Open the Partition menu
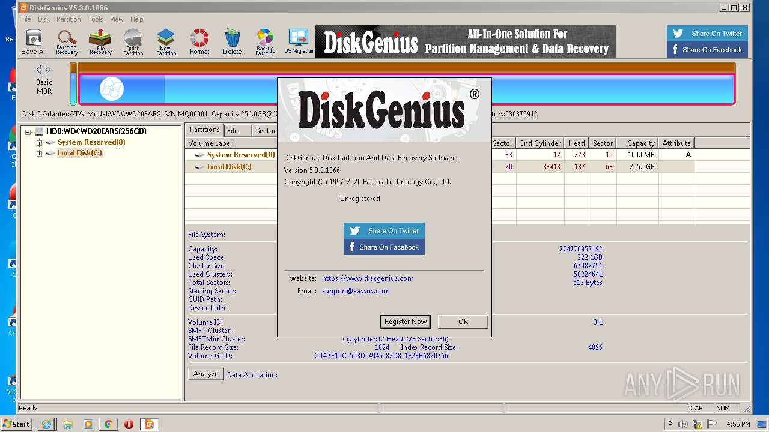Screen dimensions: 769x432 click(68, 19)
